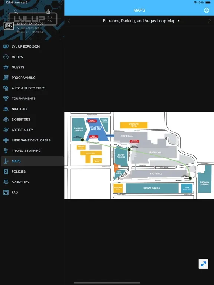Click the Tournaments trophy icon
The image size is (214, 285).
6,98
